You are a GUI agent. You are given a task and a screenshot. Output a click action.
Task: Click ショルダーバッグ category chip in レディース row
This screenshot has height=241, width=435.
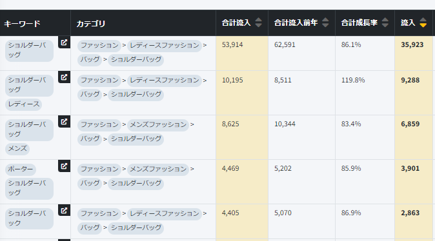136,95
